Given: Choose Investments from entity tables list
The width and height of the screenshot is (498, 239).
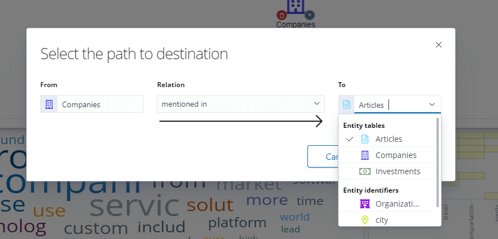Looking at the screenshot, I should pyautogui.click(x=397, y=171).
